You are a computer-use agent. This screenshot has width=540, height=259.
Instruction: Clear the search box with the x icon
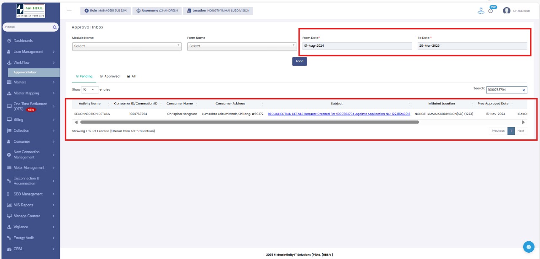[524, 90]
